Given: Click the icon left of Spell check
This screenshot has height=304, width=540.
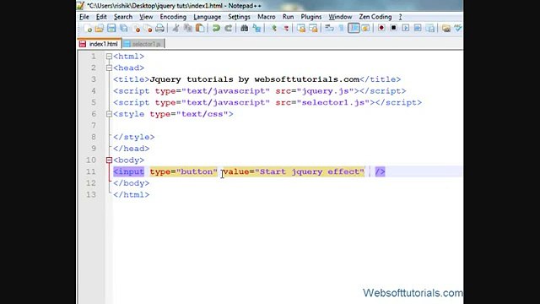Looking at the screenshot, I should (446, 28).
